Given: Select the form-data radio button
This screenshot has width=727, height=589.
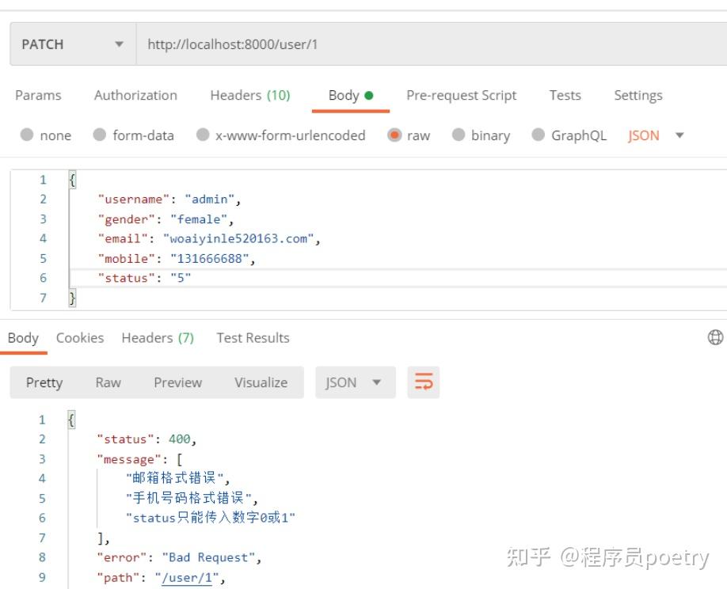Looking at the screenshot, I should [x=100, y=135].
